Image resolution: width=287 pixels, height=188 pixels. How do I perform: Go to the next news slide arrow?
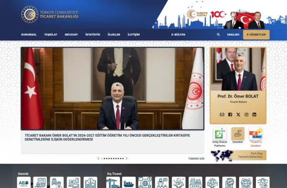pyautogui.click(x=126, y=158)
